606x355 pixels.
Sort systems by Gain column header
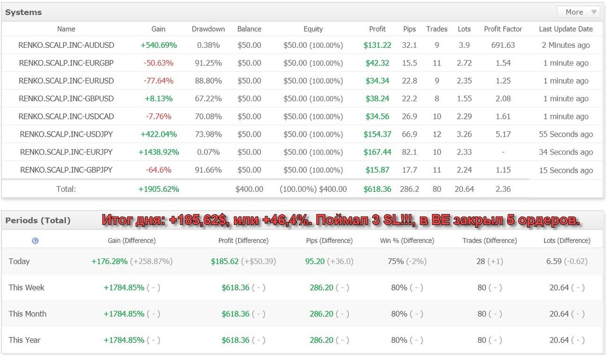158,29
